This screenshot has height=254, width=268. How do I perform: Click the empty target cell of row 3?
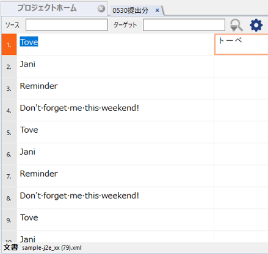241,88
